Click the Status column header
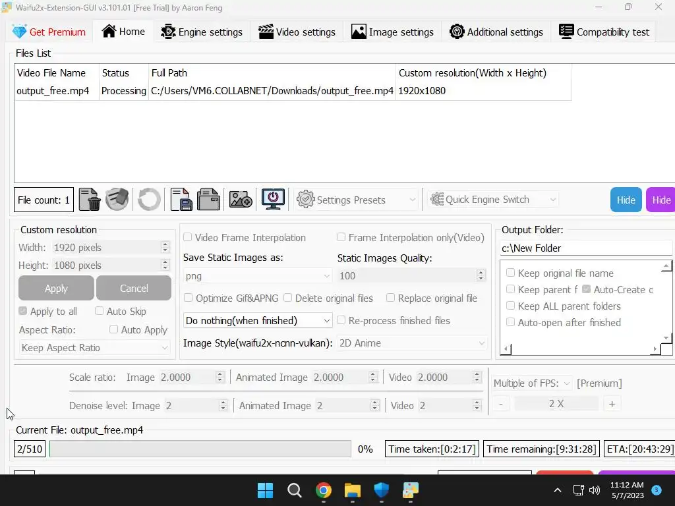 click(124, 72)
